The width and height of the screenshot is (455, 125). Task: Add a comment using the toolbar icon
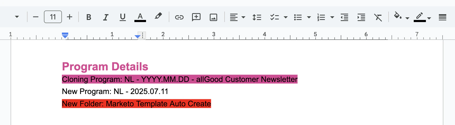(196, 17)
